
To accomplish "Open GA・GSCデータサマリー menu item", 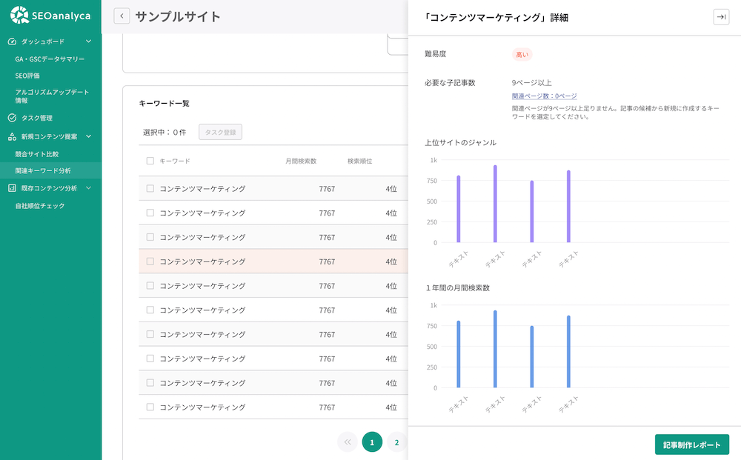I will tap(50, 59).
